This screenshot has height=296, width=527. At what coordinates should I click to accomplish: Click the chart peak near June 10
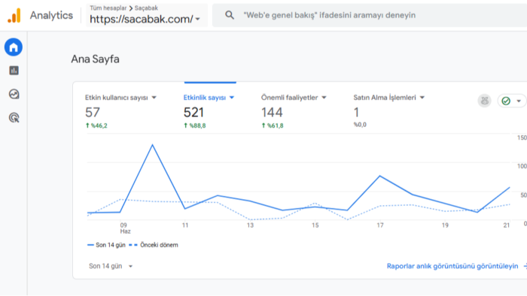pos(153,145)
